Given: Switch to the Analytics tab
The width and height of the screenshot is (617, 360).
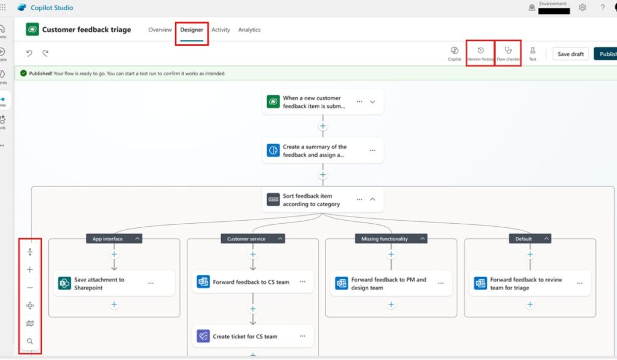Looking at the screenshot, I should click(249, 30).
